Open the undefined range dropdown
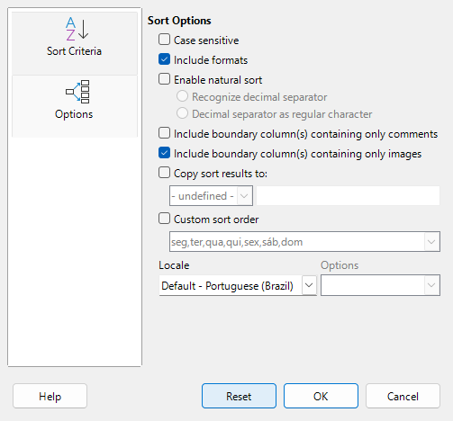This screenshot has width=453, height=421. [x=211, y=196]
